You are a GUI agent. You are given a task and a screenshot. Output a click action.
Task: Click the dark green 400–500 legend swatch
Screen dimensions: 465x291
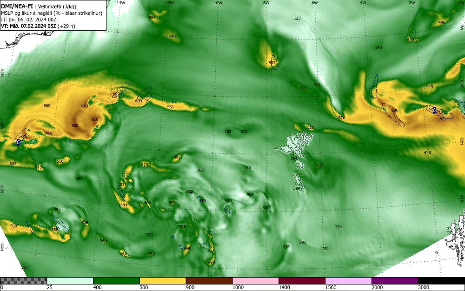point(116,281)
